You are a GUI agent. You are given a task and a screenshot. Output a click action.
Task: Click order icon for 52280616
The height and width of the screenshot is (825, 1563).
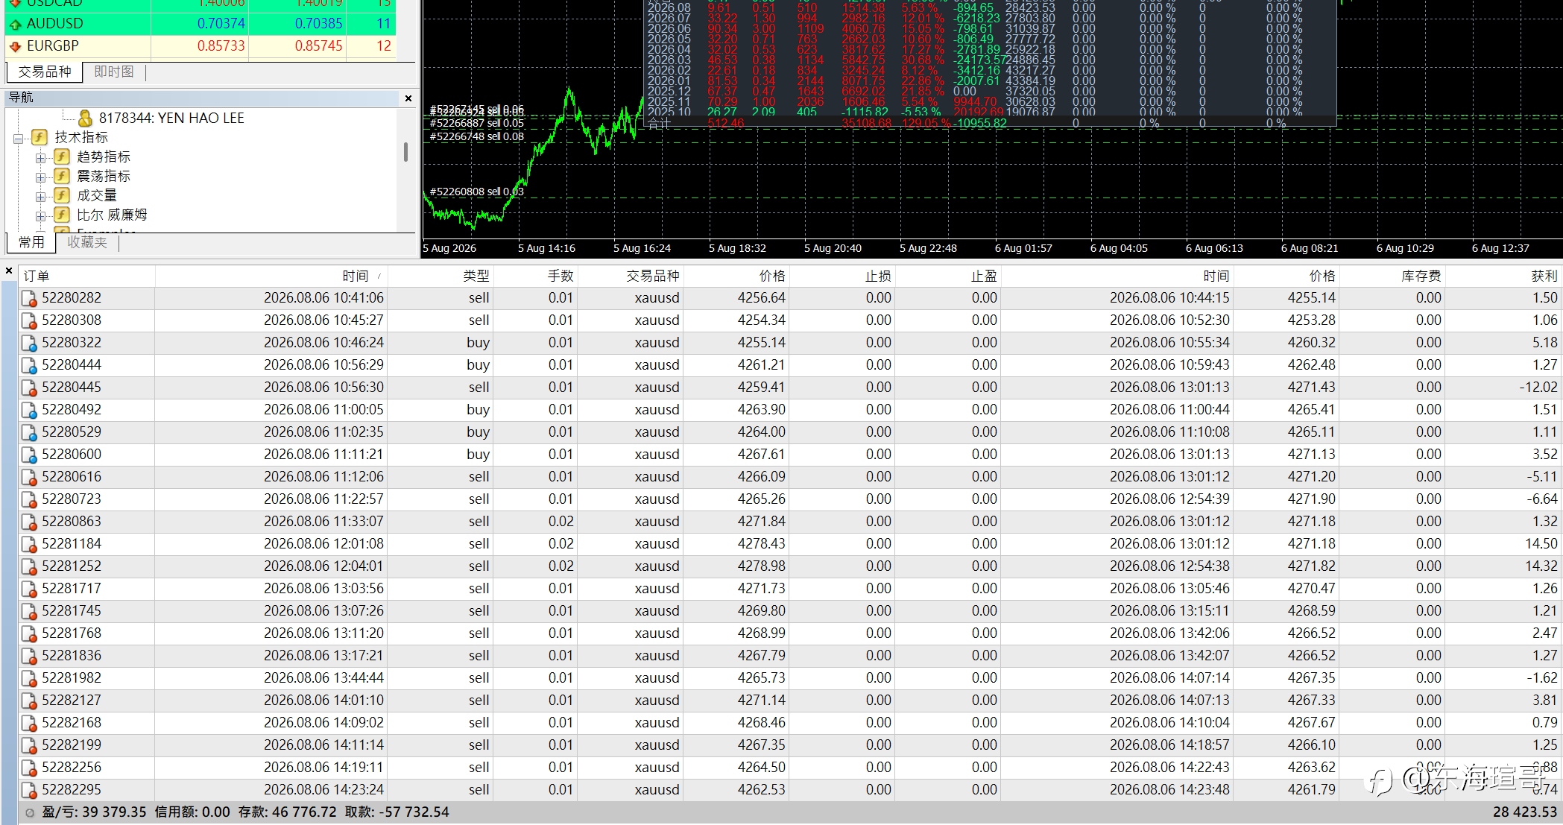pos(29,477)
